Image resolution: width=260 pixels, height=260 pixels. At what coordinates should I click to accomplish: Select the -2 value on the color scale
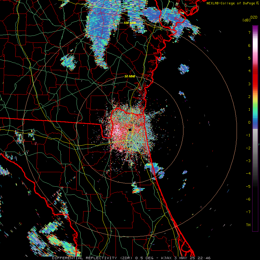coord(248,148)
